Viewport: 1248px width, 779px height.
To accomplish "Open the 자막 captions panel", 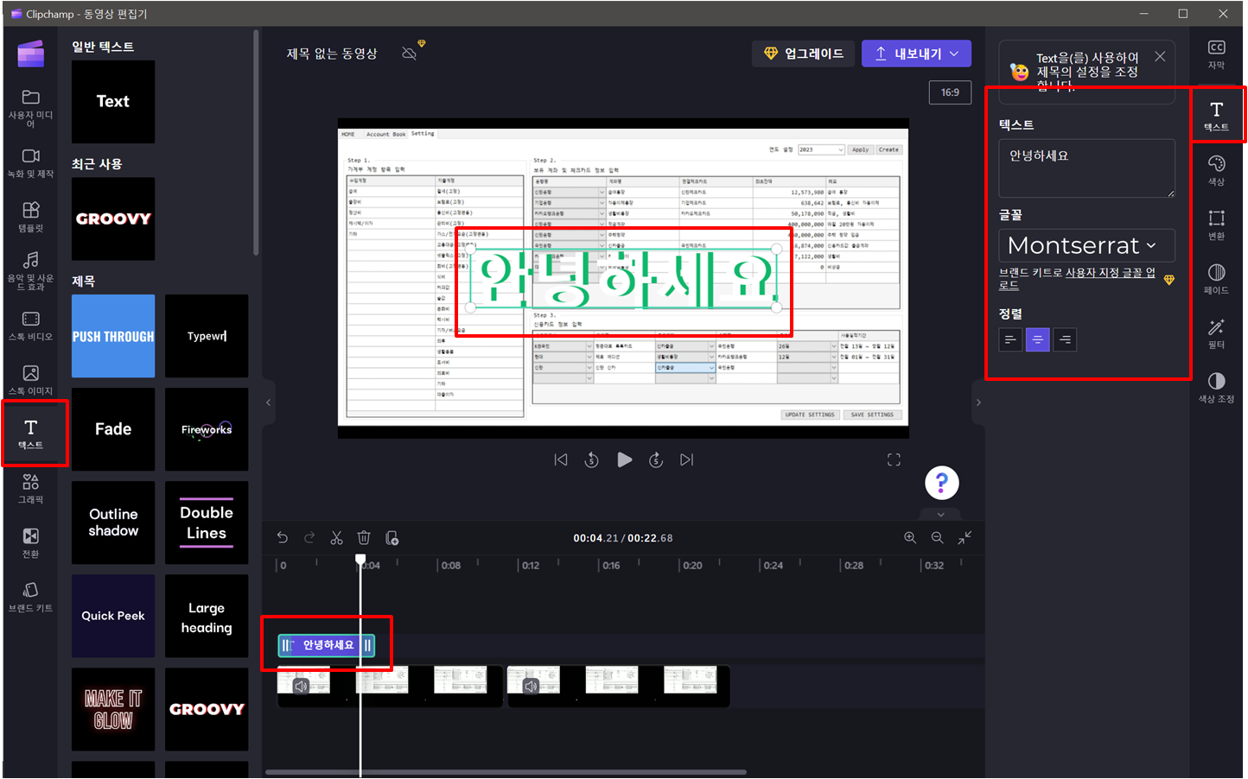I will tap(1216, 54).
